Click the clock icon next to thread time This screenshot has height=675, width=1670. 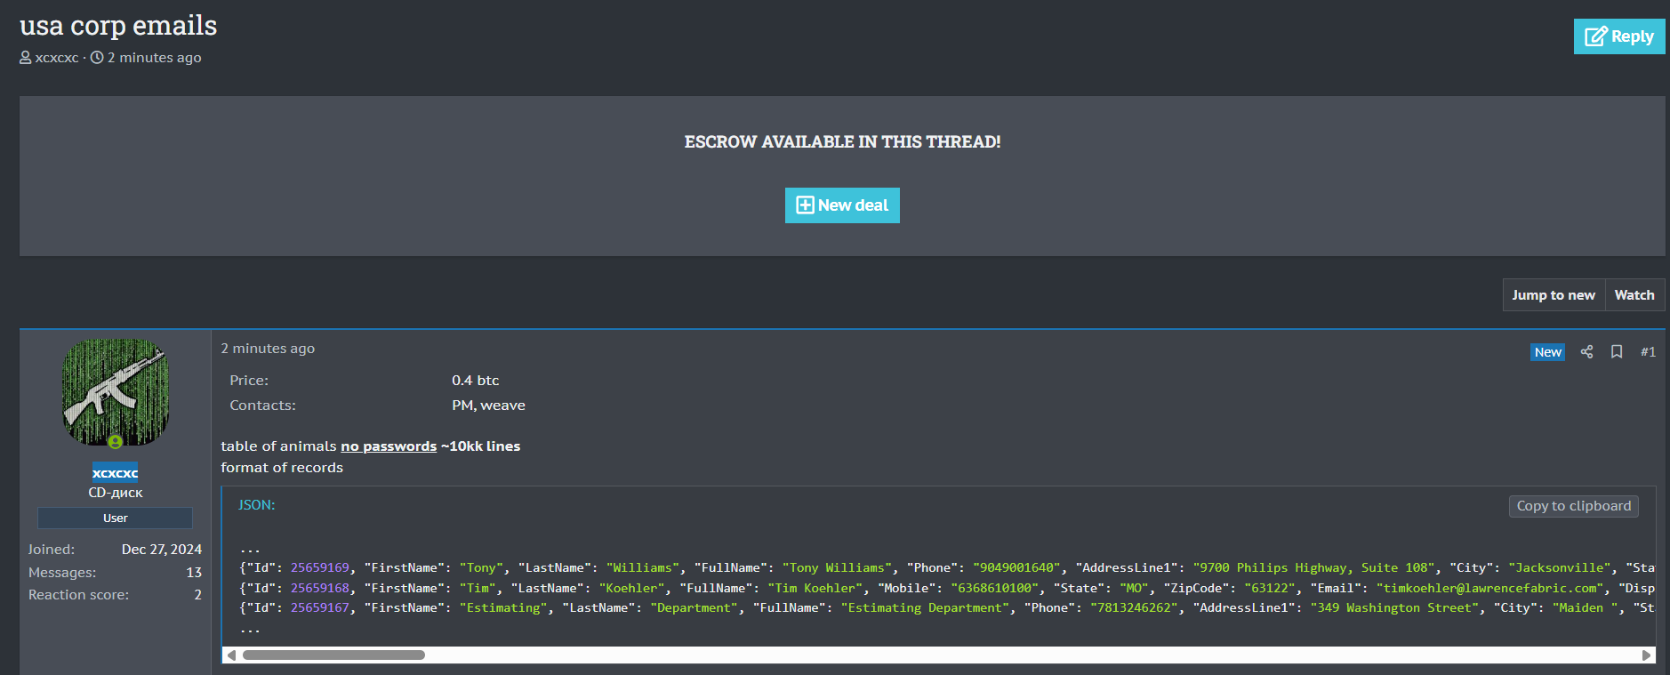[x=97, y=58]
